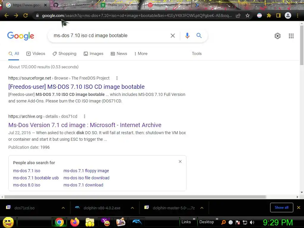Expand options for dolphin-master-5.0 7z download

[202, 208]
